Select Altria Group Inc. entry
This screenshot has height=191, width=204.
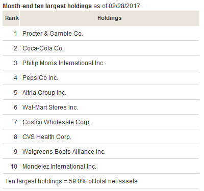(44, 93)
